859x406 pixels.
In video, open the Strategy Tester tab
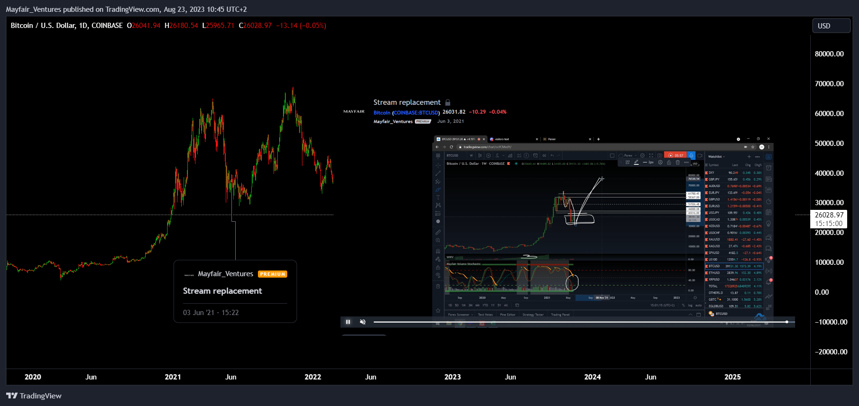533,315
